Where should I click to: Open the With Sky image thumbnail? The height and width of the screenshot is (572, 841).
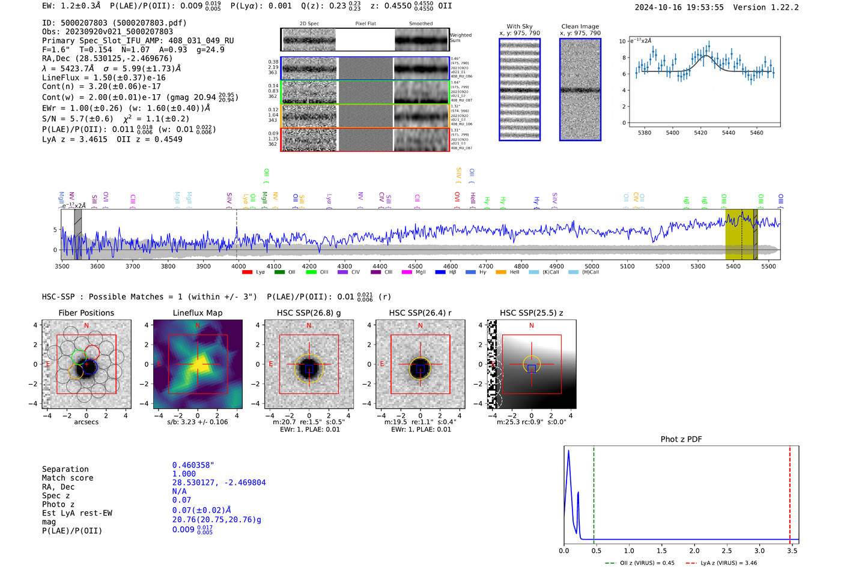pos(520,89)
